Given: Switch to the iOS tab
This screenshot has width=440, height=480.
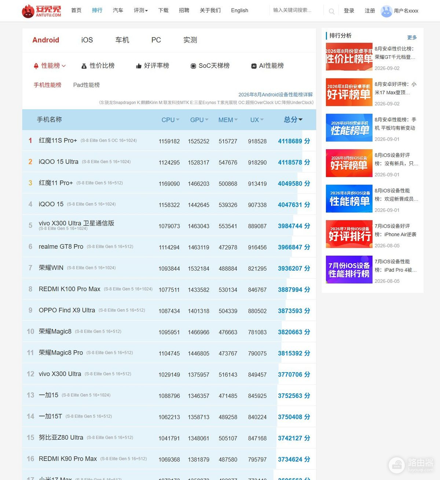Looking at the screenshot, I should tap(87, 40).
